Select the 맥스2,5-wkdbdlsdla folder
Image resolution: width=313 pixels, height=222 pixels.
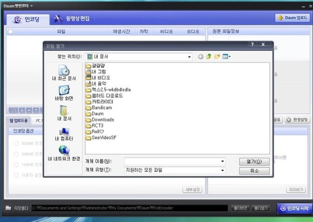(x=108, y=90)
